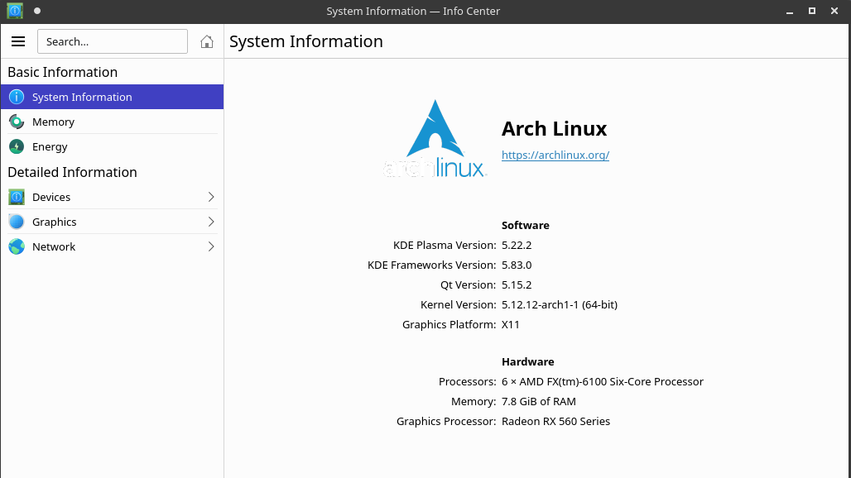Click the Hardware section heading
The width and height of the screenshot is (851, 478).
tap(527, 362)
